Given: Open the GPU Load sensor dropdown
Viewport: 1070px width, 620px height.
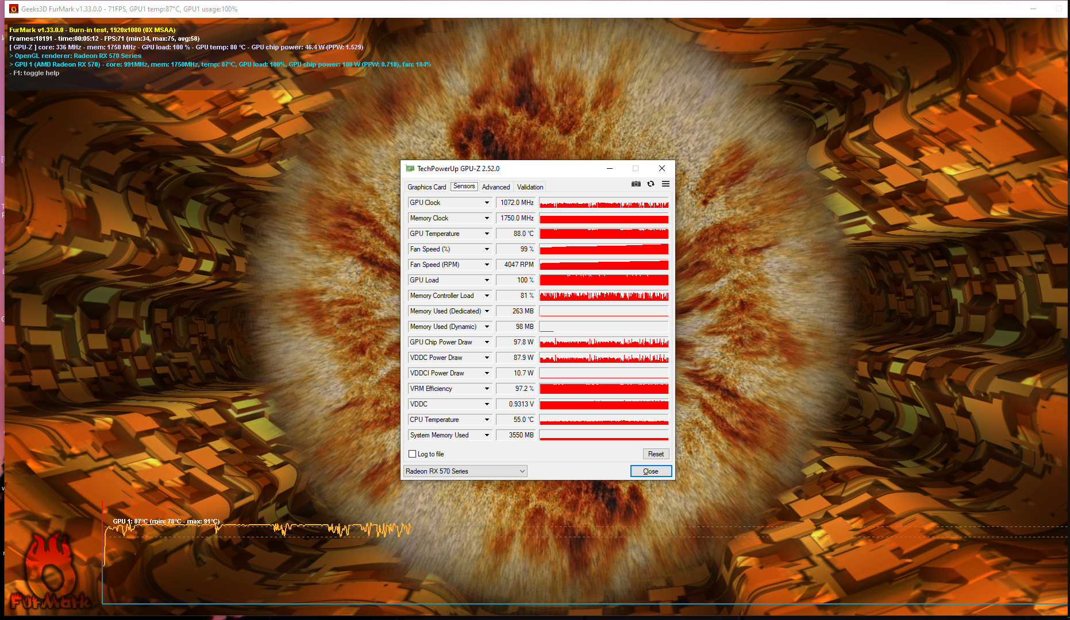Looking at the screenshot, I should click(487, 280).
